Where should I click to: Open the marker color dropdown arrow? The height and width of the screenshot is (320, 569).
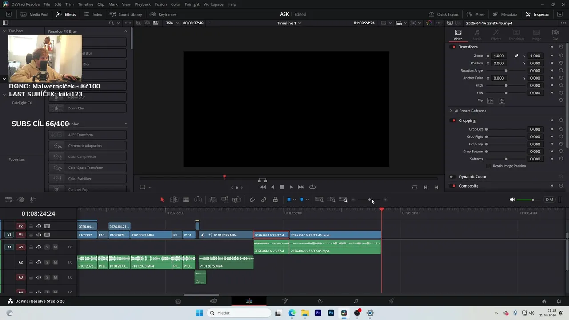tap(307, 200)
